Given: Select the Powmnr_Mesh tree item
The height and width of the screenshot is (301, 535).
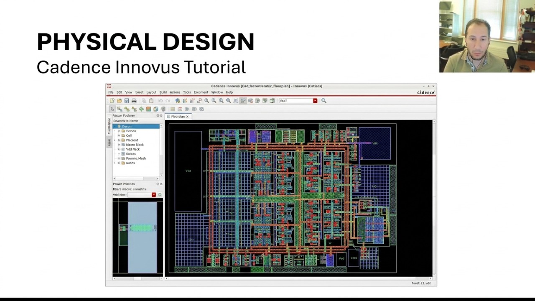Looking at the screenshot, I should (136, 158).
